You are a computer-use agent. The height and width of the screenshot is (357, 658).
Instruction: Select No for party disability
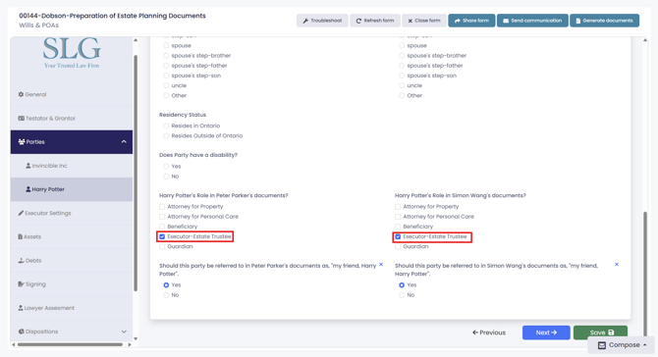[166, 177]
